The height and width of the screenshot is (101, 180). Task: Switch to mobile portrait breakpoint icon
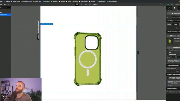[x=90, y=4]
